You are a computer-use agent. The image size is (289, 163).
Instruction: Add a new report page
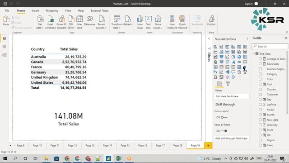pos(208,145)
